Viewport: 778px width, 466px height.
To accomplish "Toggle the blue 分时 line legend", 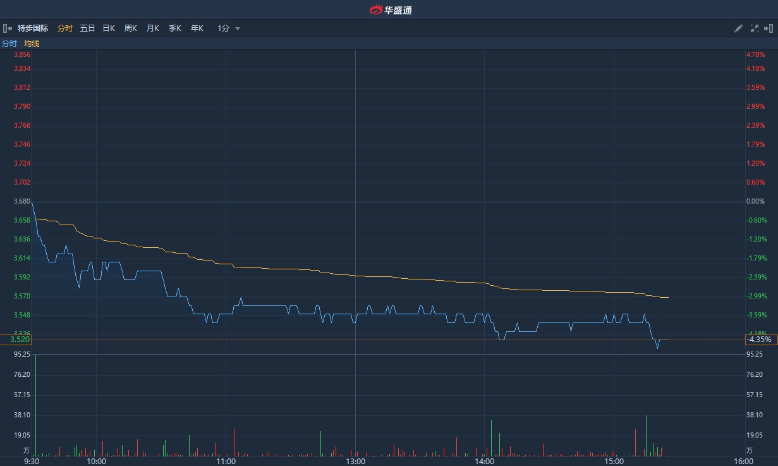I will pos(9,44).
